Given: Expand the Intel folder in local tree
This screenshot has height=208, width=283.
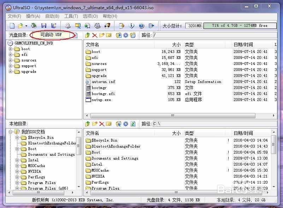Looking at the screenshot, I should [x=17, y=160].
